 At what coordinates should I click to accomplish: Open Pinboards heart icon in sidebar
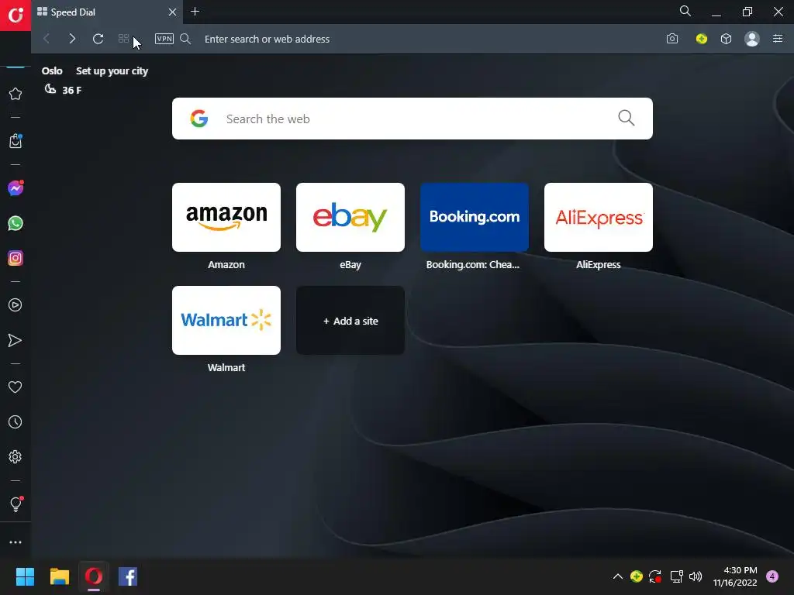click(16, 387)
